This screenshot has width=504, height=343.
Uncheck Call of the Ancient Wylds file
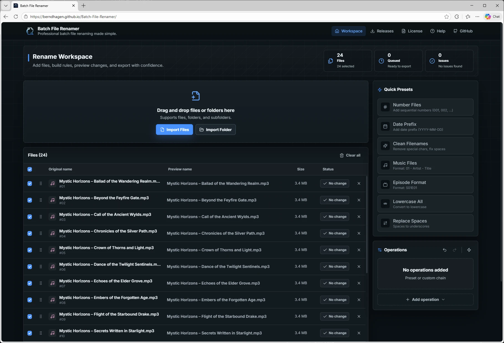30,217
